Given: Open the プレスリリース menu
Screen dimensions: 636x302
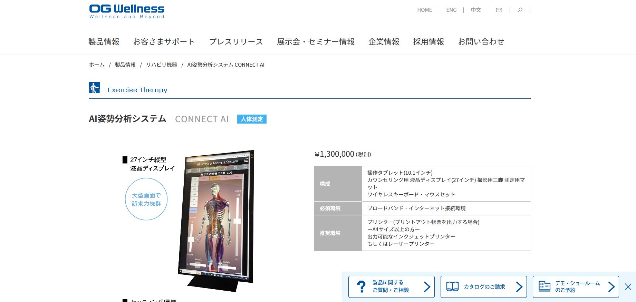Looking at the screenshot, I should pyautogui.click(x=236, y=42).
